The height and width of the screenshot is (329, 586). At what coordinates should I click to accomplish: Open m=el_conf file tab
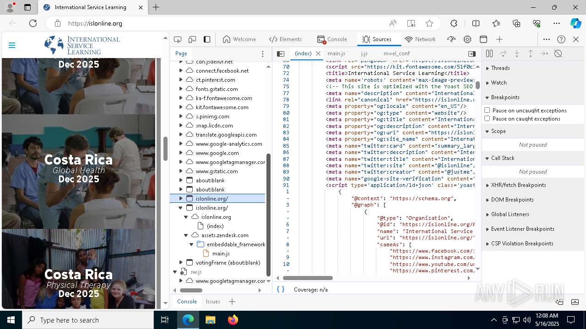coord(396,53)
